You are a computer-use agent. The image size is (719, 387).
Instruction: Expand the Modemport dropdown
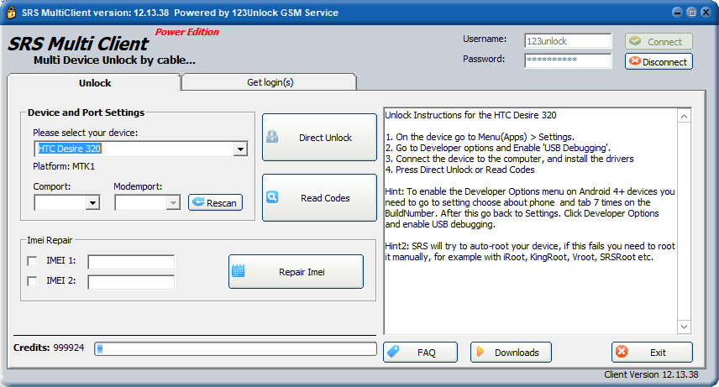pos(173,202)
